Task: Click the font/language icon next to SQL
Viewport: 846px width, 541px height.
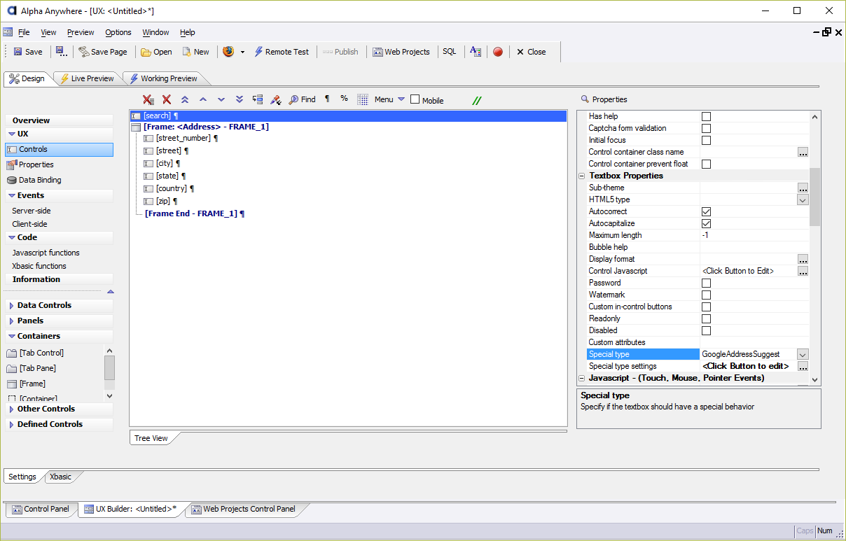Action: tap(476, 52)
